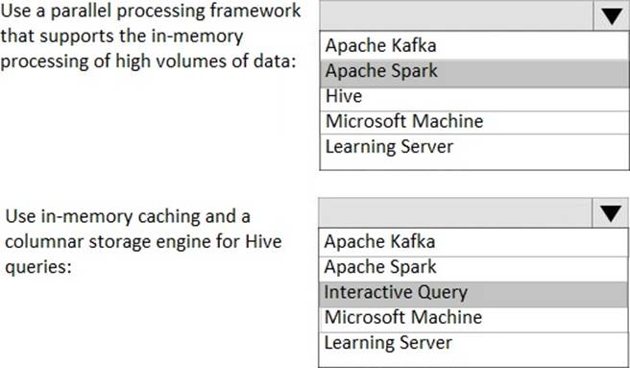Click the 'Use in-memory caching and a' text
This screenshot has height=368, width=630.
click(128, 217)
